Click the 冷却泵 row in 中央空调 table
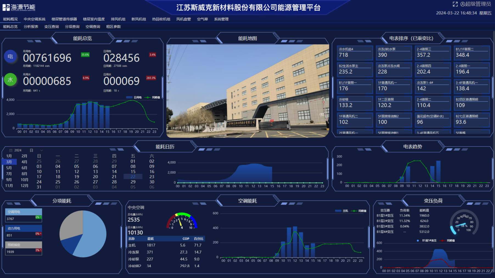The width and height of the screenshot is (495, 278). click(x=166, y=259)
